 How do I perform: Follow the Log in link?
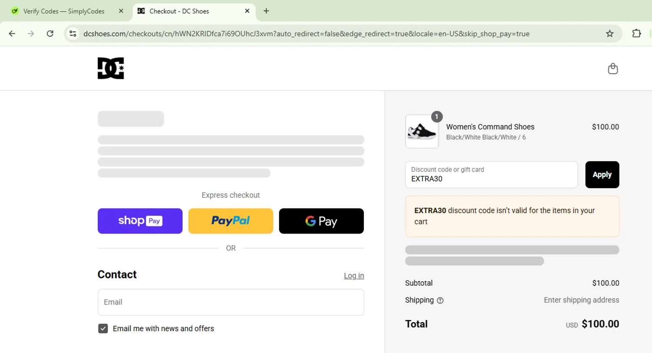354,276
